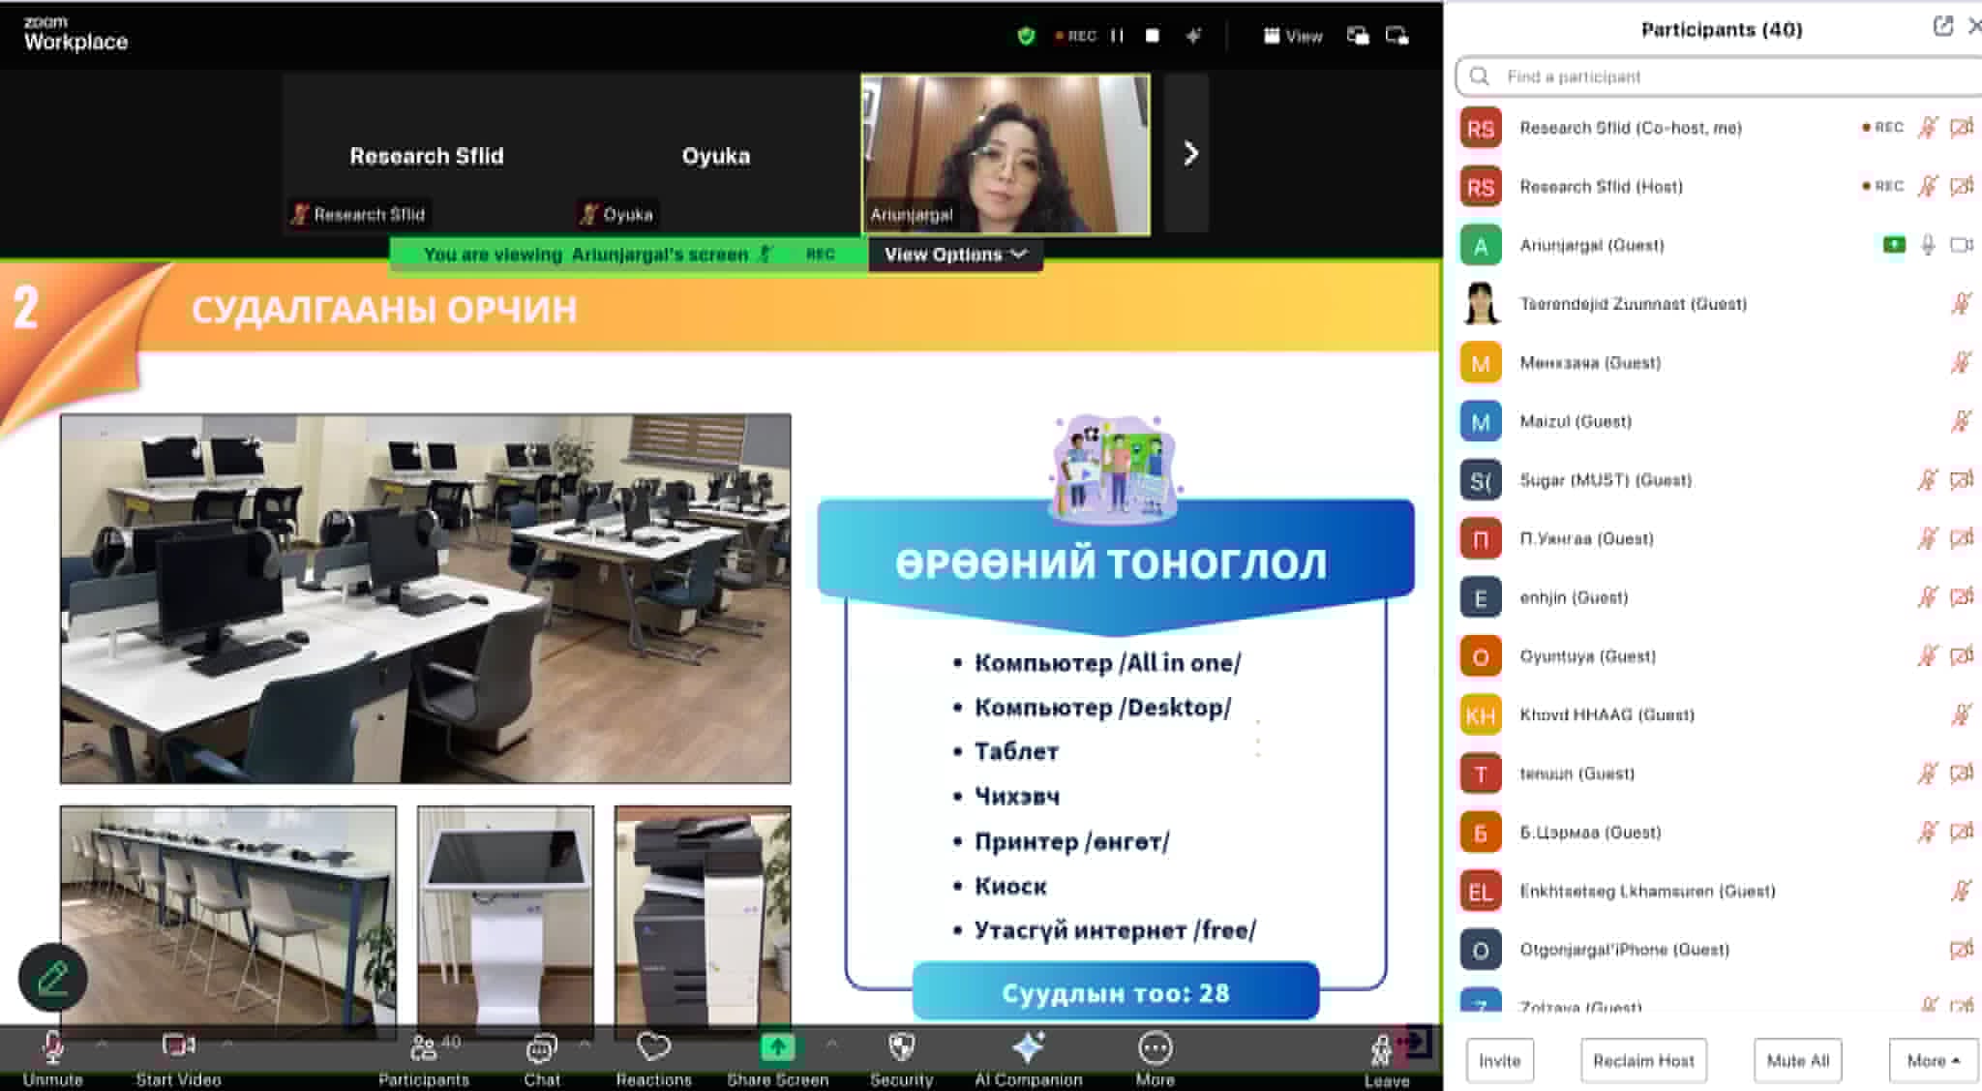Open the More dropdown in Participants panel
This screenshot has height=1091, width=1982.
pyautogui.click(x=1932, y=1061)
